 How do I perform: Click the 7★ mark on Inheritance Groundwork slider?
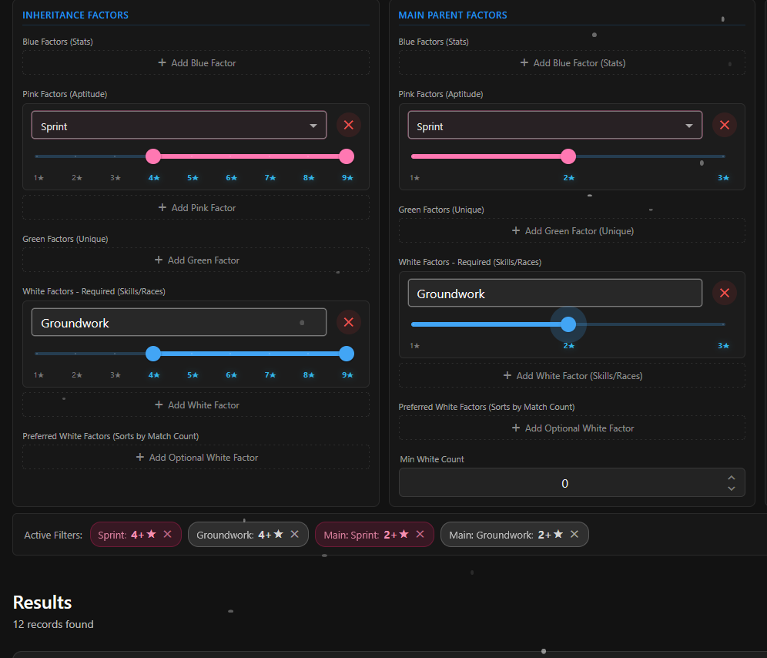pos(270,375)
